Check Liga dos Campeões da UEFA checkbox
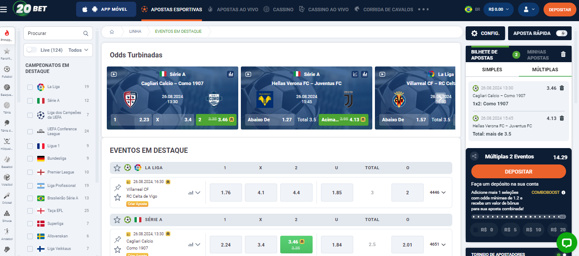579x256 pixels. 30,115
